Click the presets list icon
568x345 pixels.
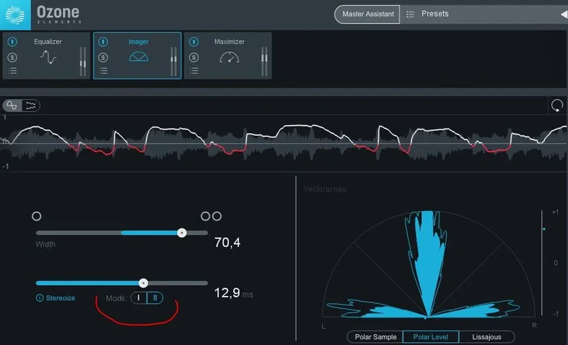[x=410, y=14]
